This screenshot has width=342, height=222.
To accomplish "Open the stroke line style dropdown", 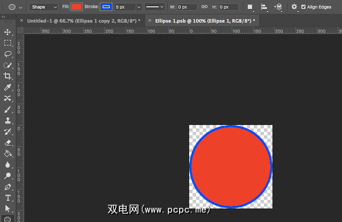I will [x=155, y=7].
